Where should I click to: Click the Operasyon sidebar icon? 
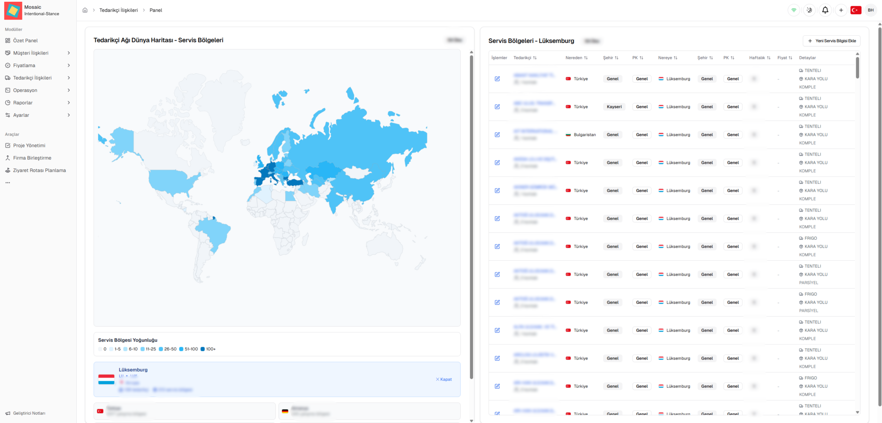pos(8,90)
